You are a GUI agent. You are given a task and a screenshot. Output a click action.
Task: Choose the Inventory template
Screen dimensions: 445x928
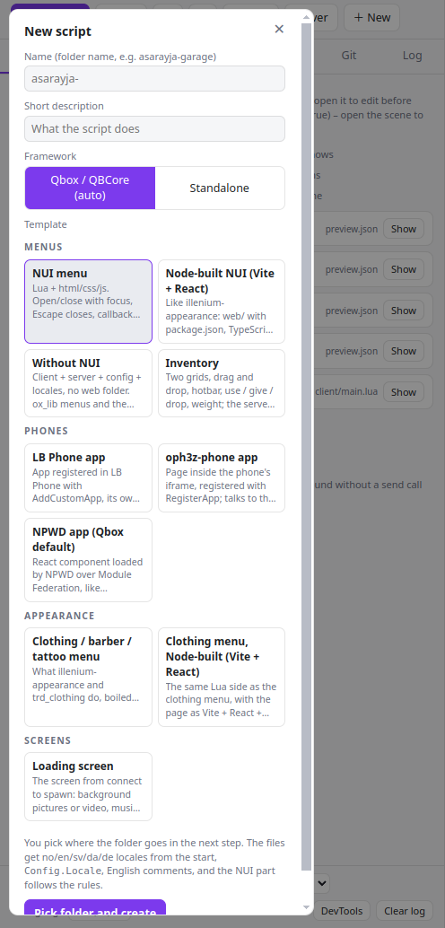[222, 383]
